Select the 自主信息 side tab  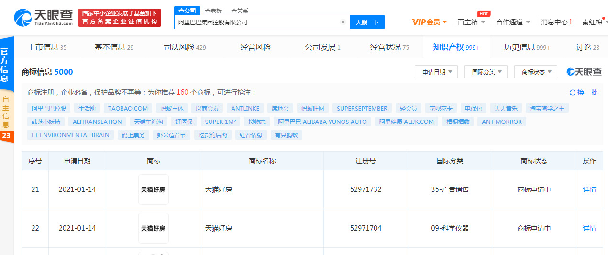coord(5,112)
